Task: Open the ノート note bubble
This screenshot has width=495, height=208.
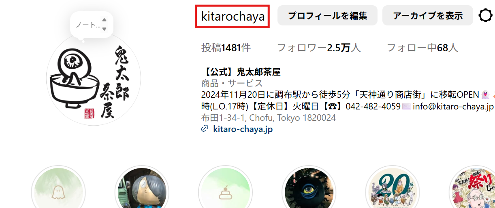Action: pyautogui.click(x=92, y=25)
